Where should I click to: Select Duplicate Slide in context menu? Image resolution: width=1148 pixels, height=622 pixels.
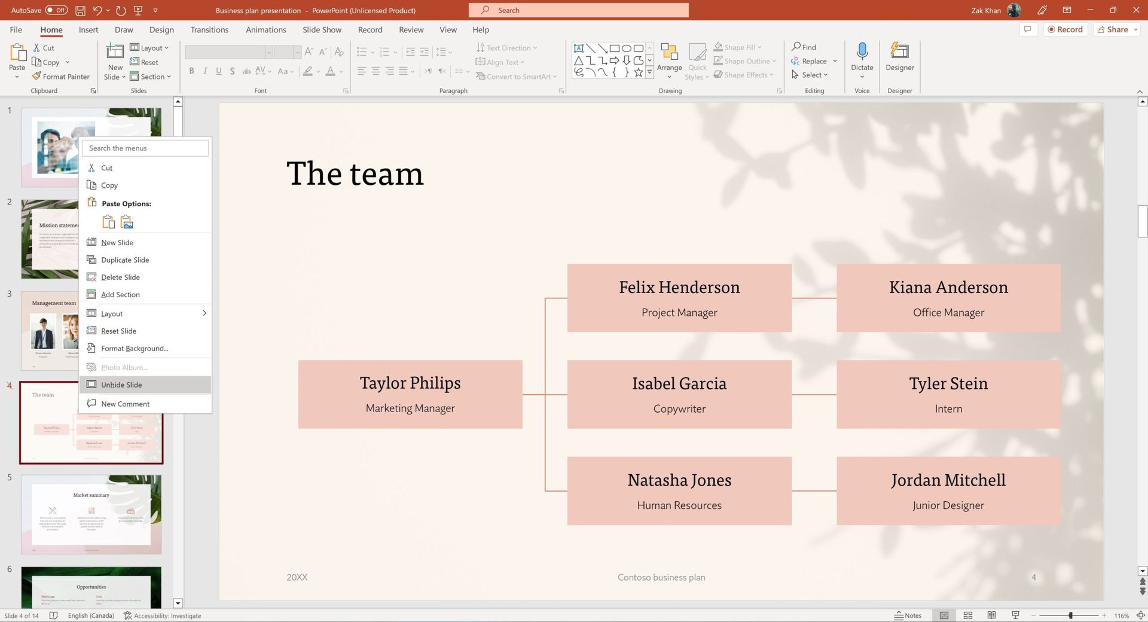[125, 260]
